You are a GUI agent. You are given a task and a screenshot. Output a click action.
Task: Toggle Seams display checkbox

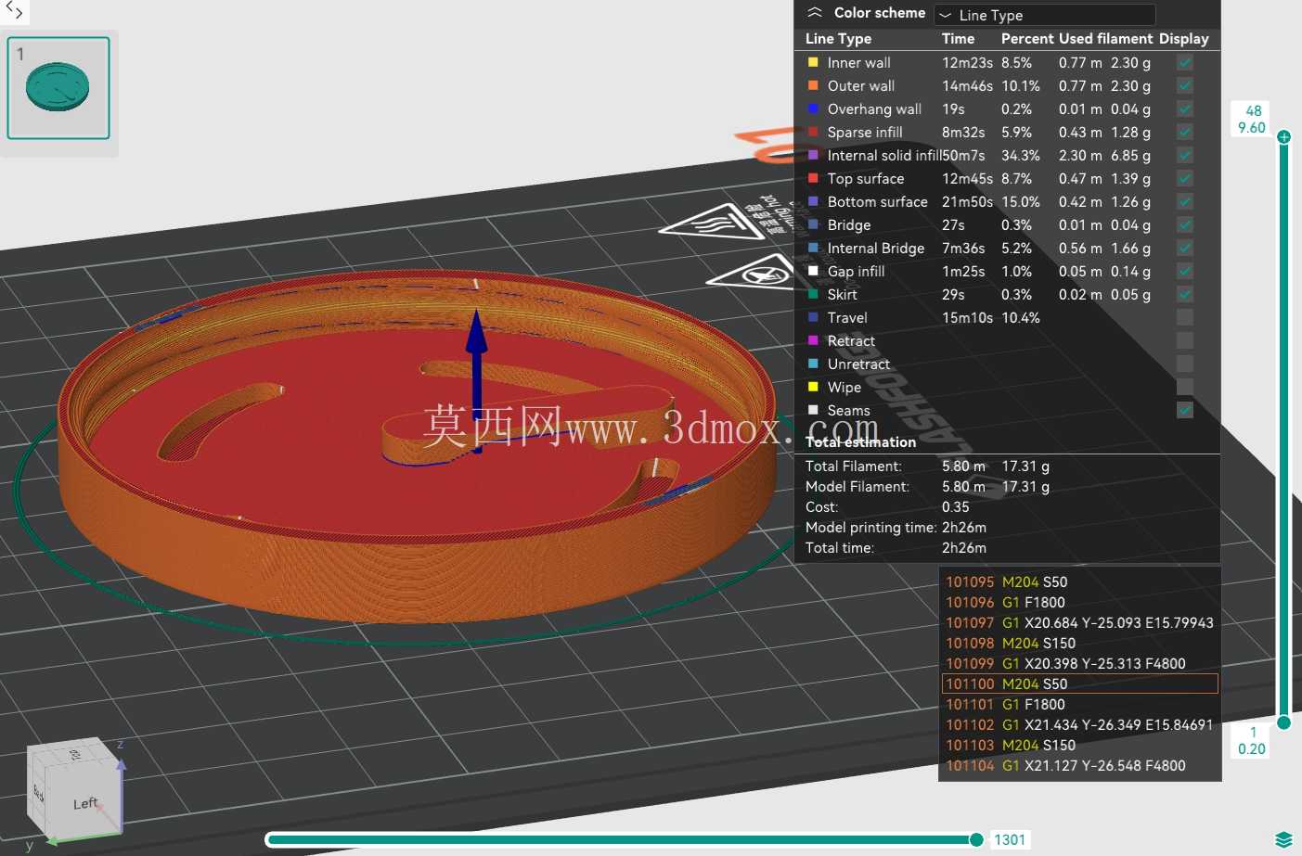coord(1185,410)
